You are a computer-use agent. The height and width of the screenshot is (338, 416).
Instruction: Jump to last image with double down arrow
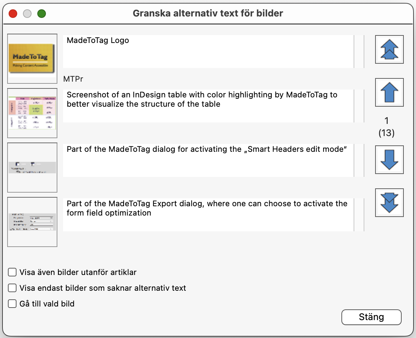[x=389, y=203]
